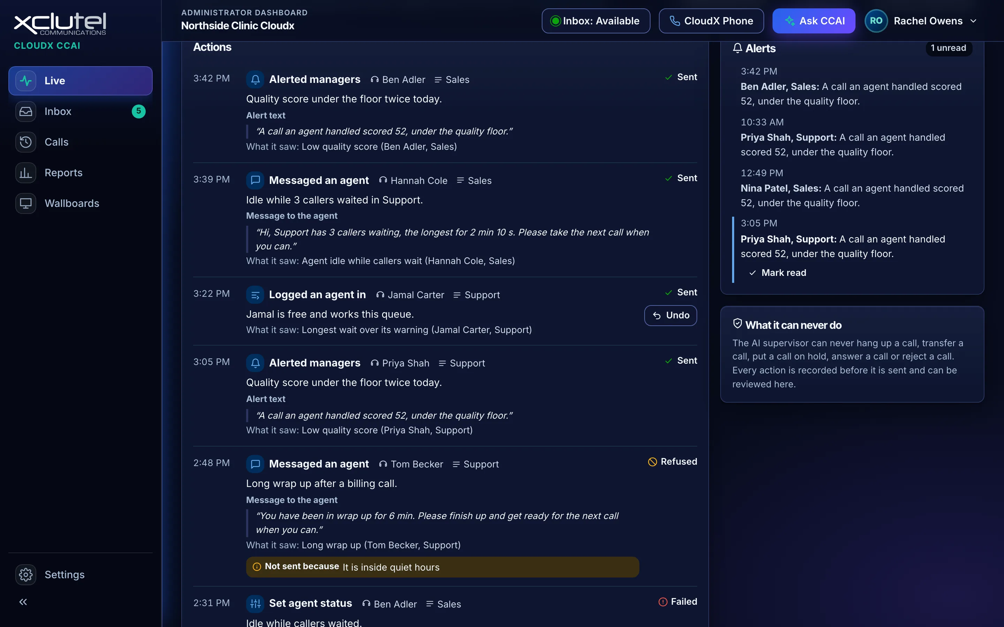The height and width of the screenshot is (627, 1004).
Task: Undo the Logged an agent in action
Action: (x=670, y=315)
